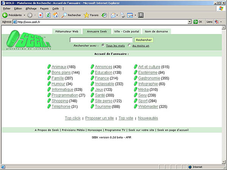Open the Affichage menu
The image size is (227, 170).
click(31, 9)
